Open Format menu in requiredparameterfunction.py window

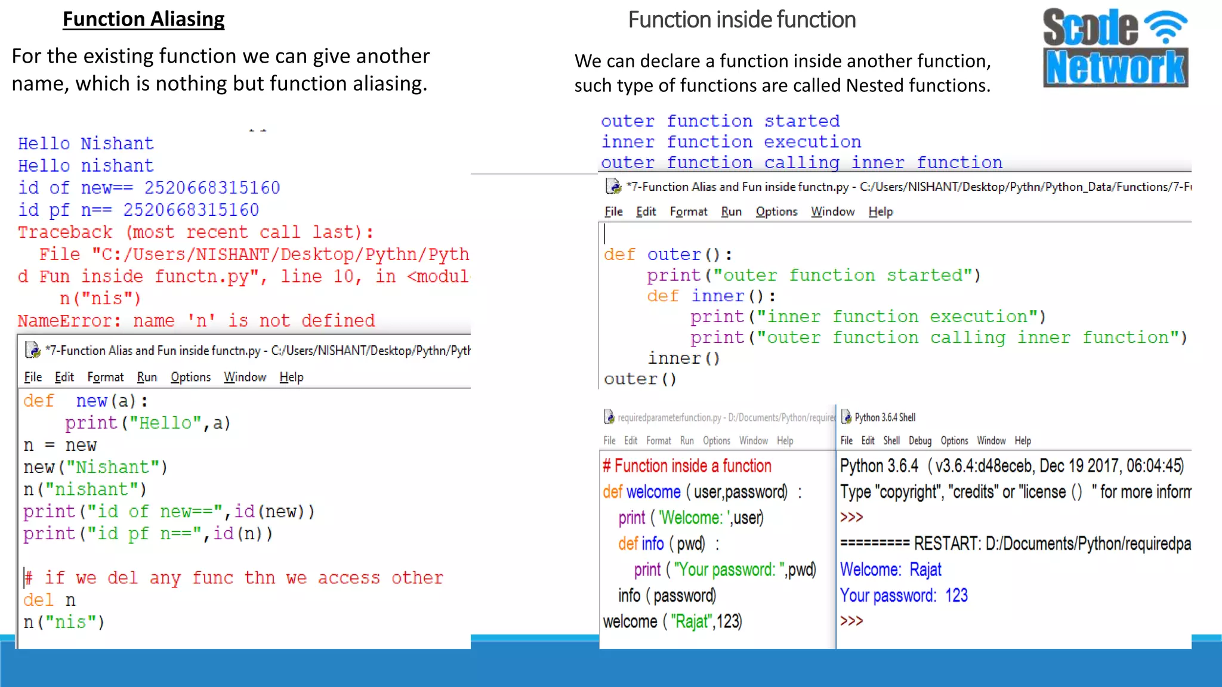pos(659,441)
